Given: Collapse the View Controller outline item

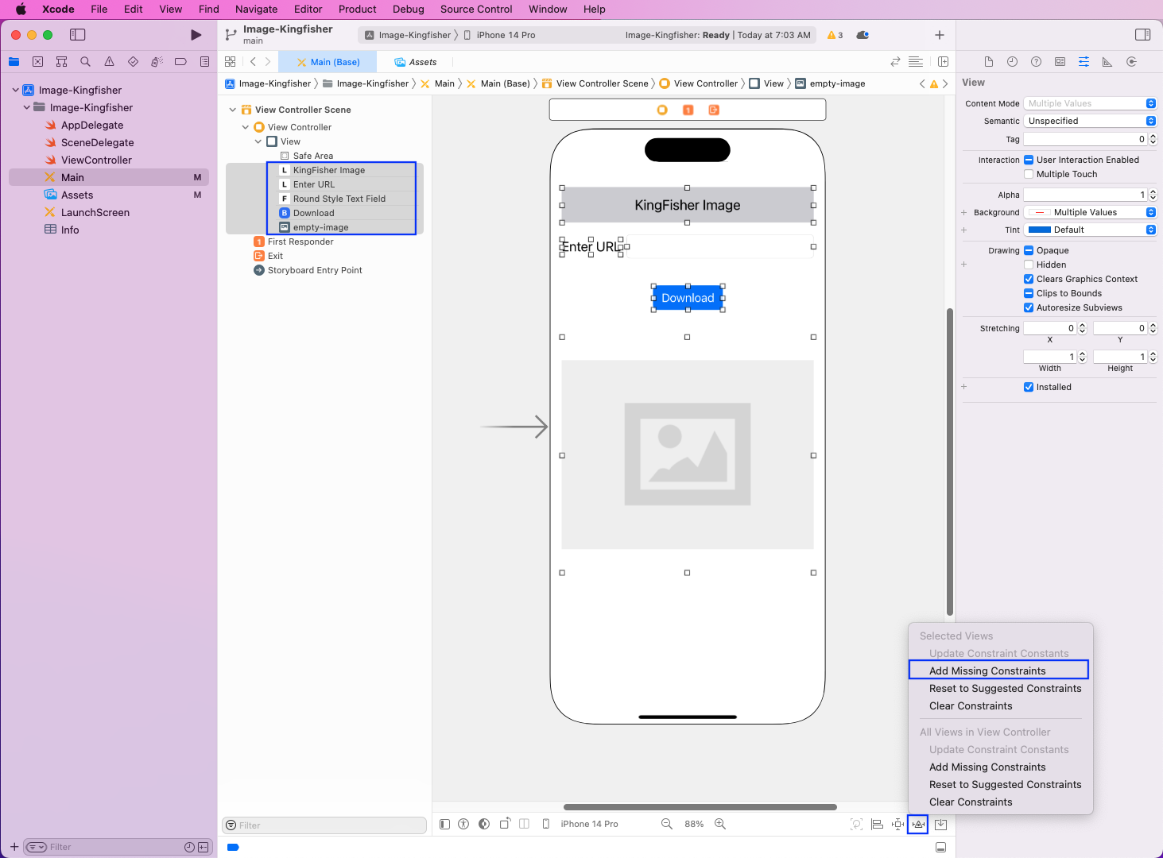Looking at the screenshot, I should click(245, 127).
